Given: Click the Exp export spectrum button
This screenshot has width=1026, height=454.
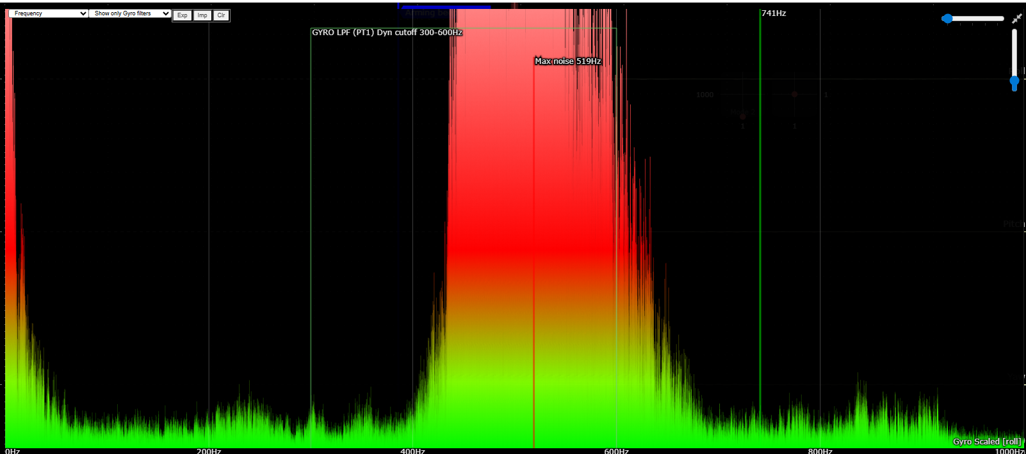Looking at the screenshot, I should coord(183,15).
